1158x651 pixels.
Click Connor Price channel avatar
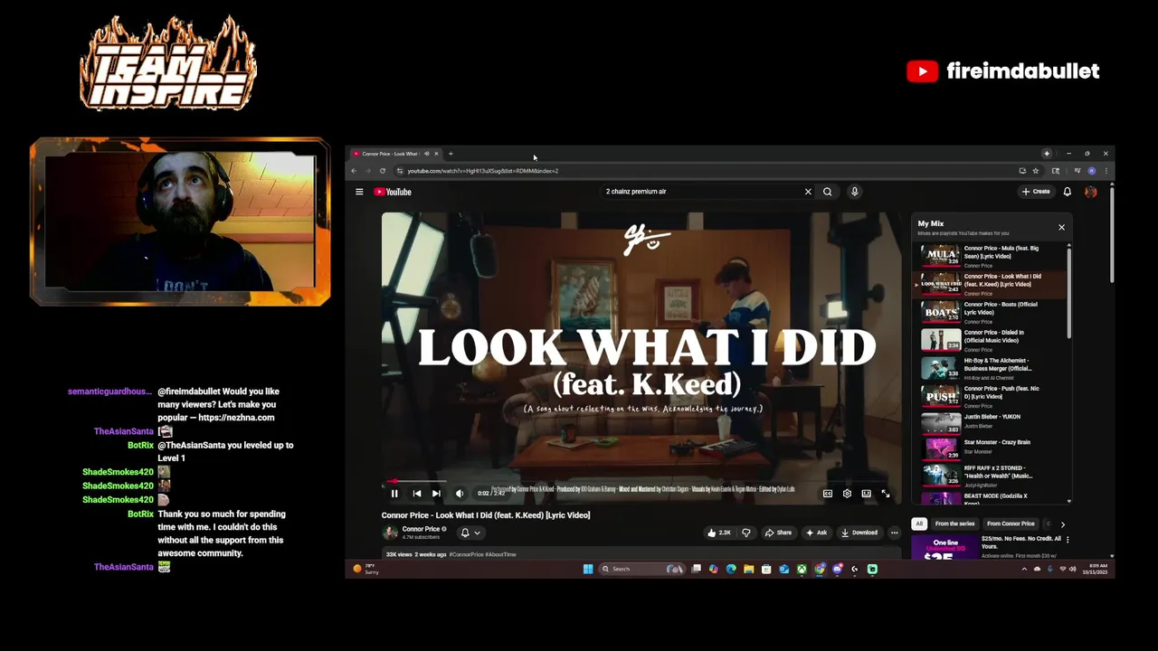[x=390, y=533]
